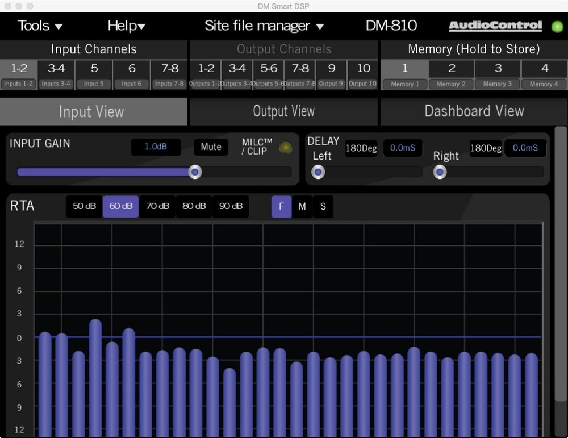Click the input gain 1.0dB value field

click(x=156, y=147)
